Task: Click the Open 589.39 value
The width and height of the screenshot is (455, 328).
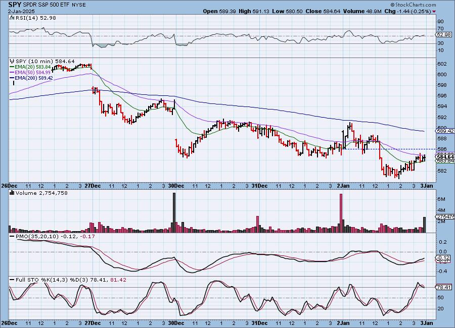Action: click(220, 11)
